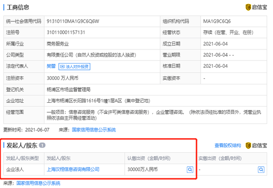Click 经营范围 description text

[154, 115]
